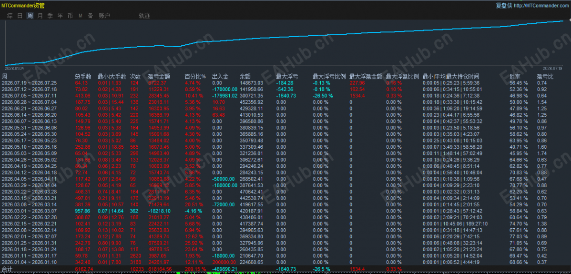Screen dimensions: 571x274
Task: Click the 合计 totals row label
Action: [x=7, y=269]
